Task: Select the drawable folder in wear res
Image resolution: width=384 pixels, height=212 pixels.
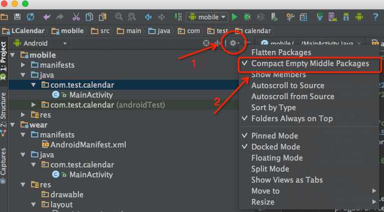Action: click(63, 195)
